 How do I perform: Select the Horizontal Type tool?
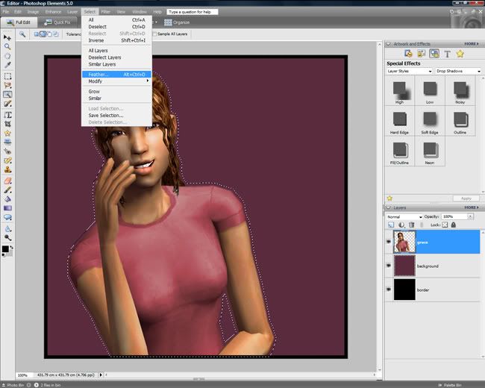pyautogui.click(x=7, y=115)
